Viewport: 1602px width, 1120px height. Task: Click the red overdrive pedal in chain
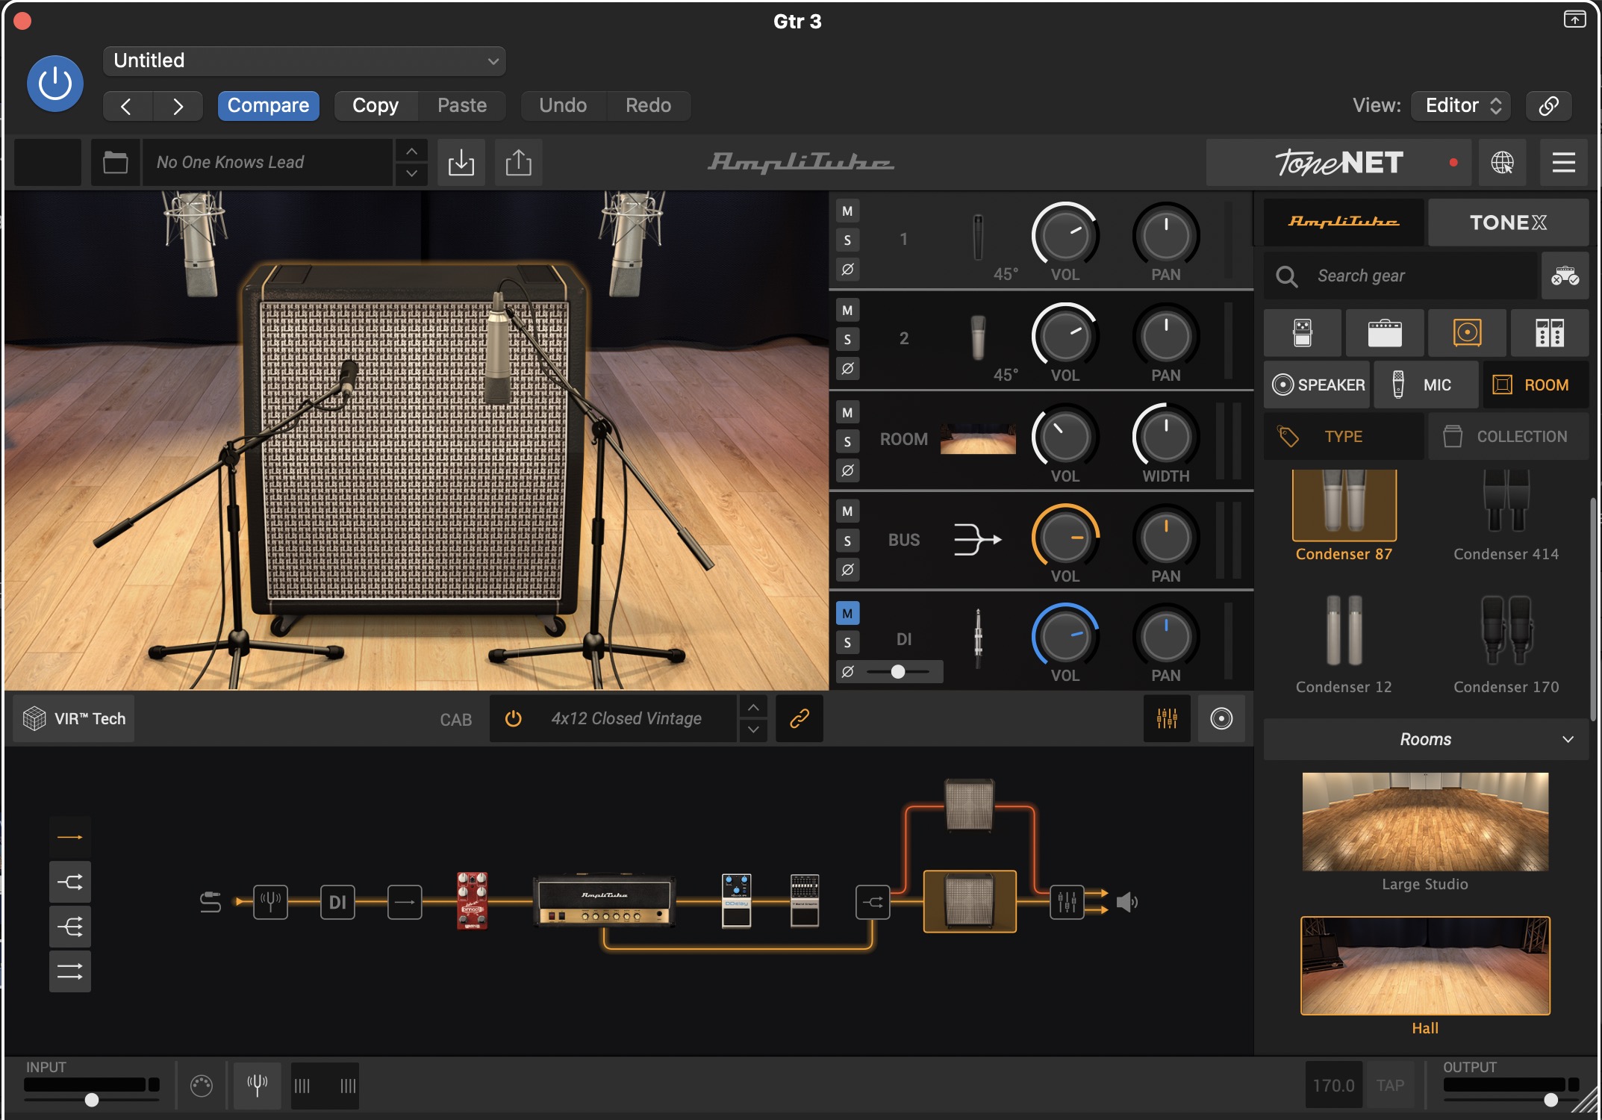point(472,900)
